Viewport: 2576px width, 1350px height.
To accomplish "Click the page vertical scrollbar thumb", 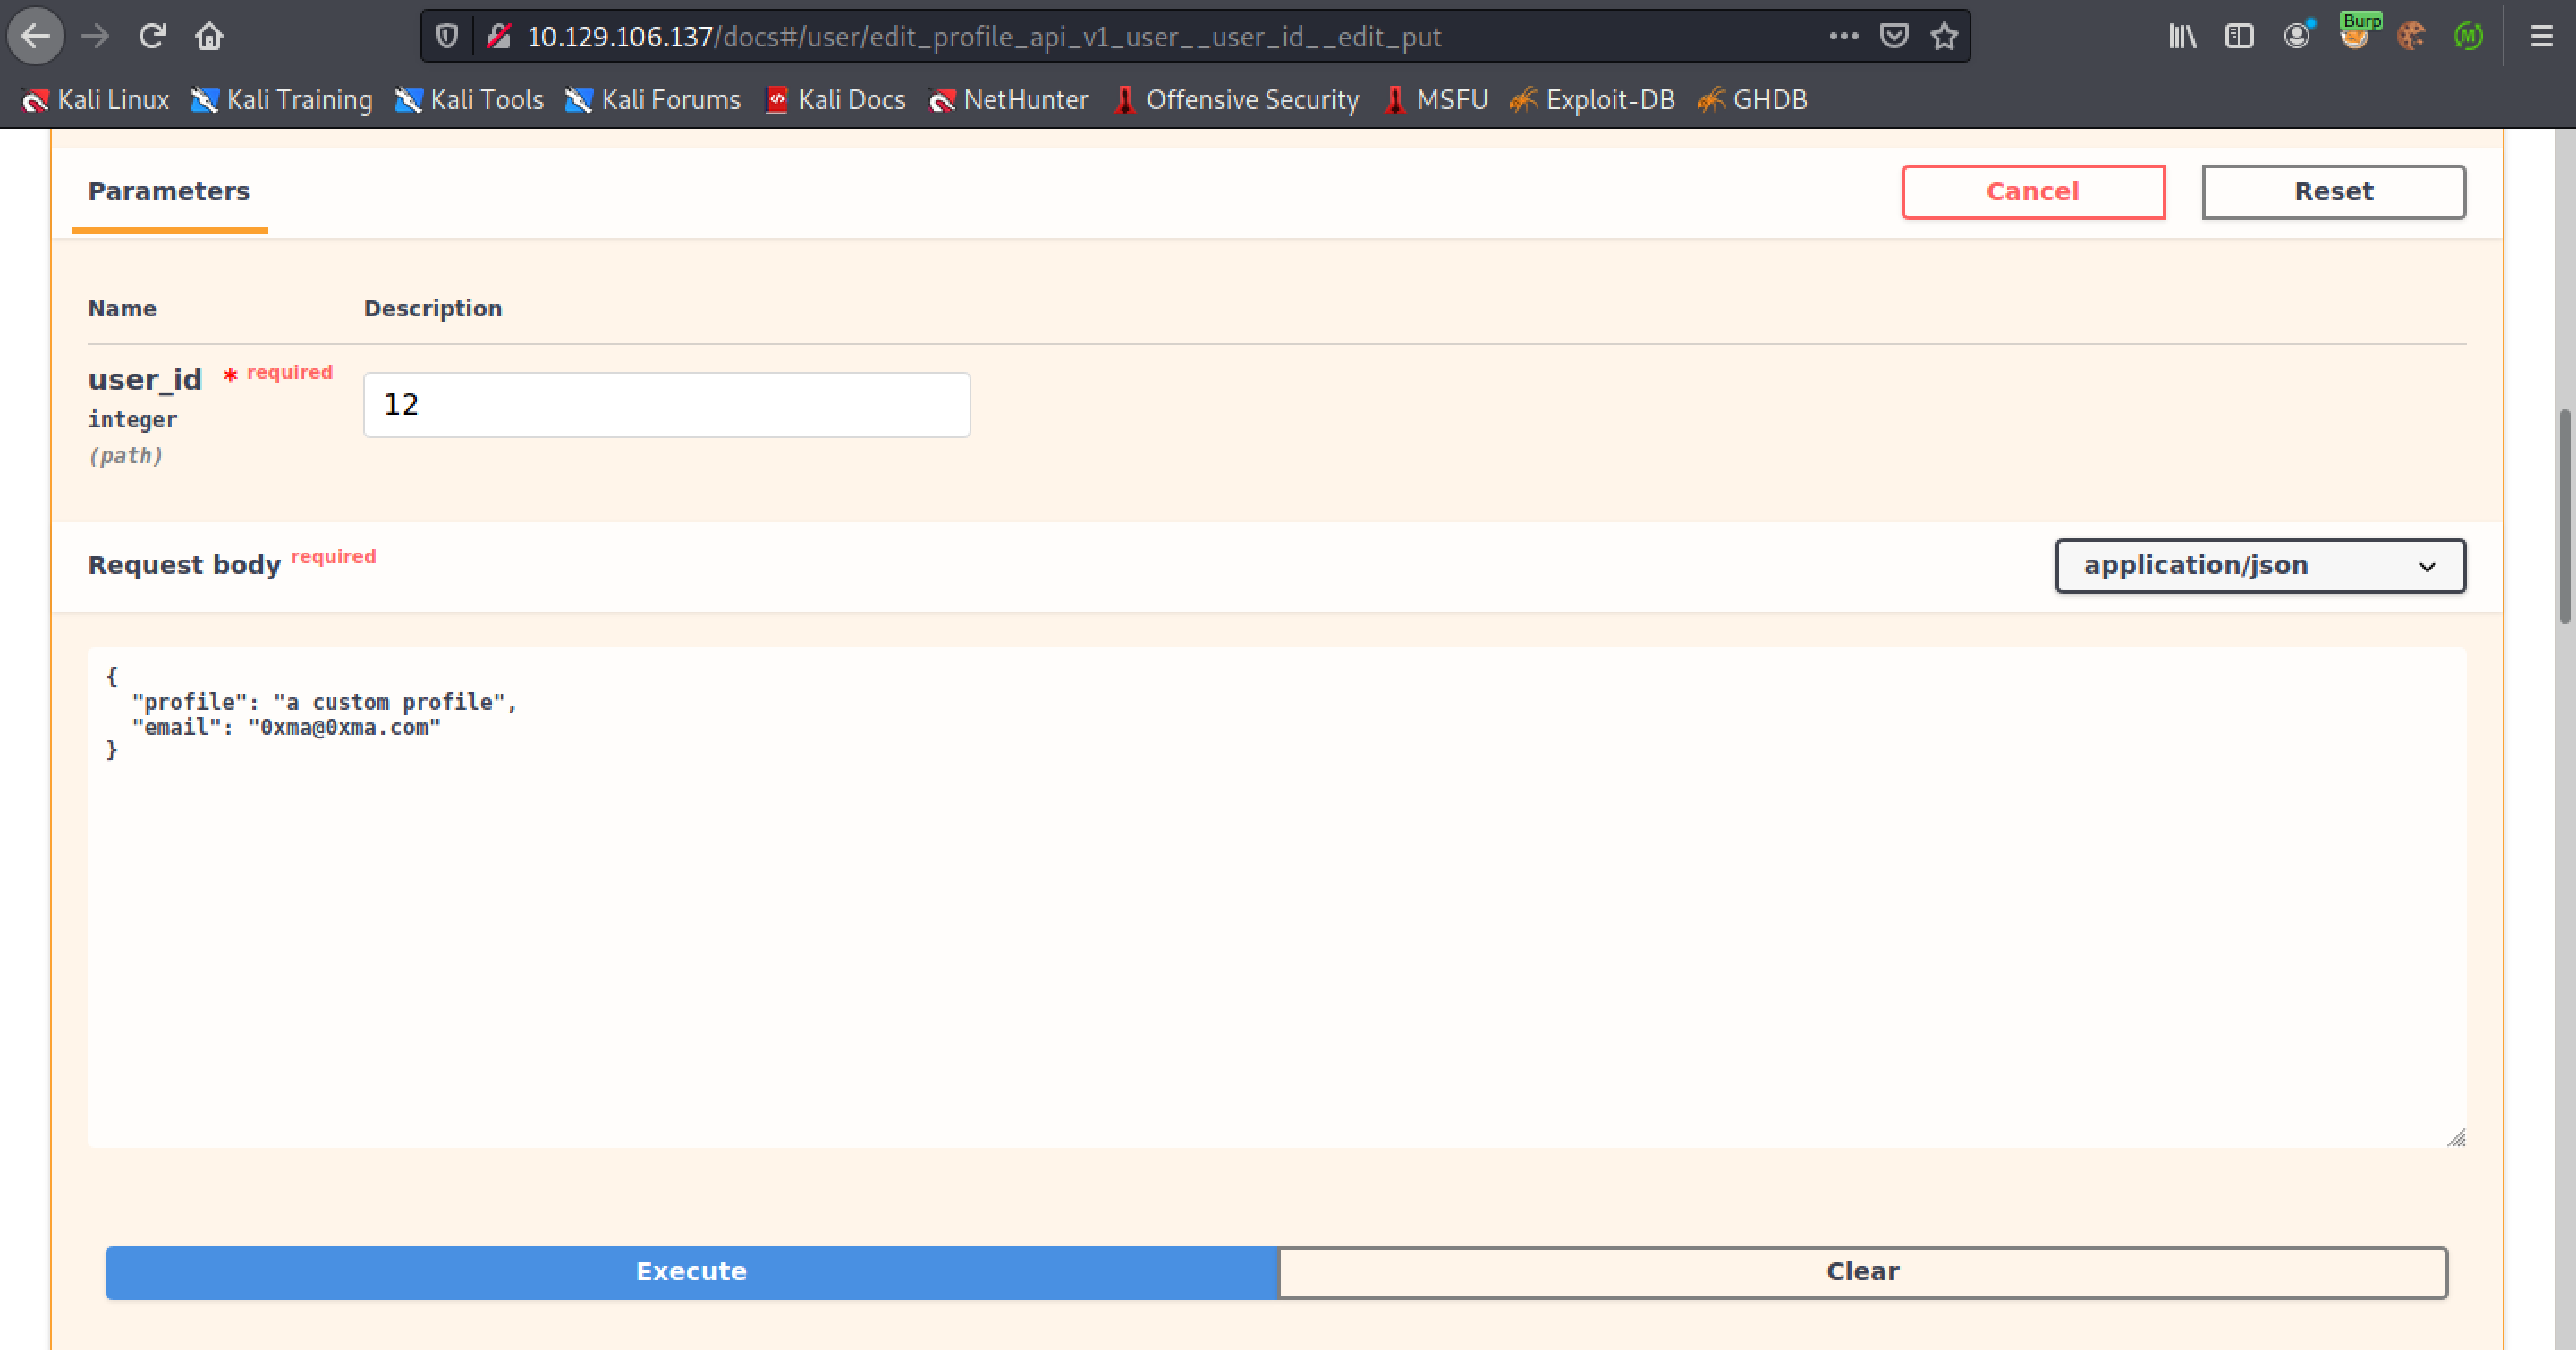I will [2566, 516].
